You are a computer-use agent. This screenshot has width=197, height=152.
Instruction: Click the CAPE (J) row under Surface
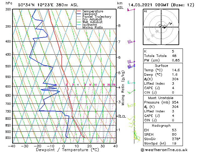click(x=163, y=88)
